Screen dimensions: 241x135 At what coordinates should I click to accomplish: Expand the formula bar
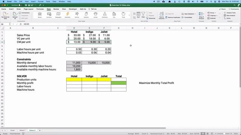240,24
